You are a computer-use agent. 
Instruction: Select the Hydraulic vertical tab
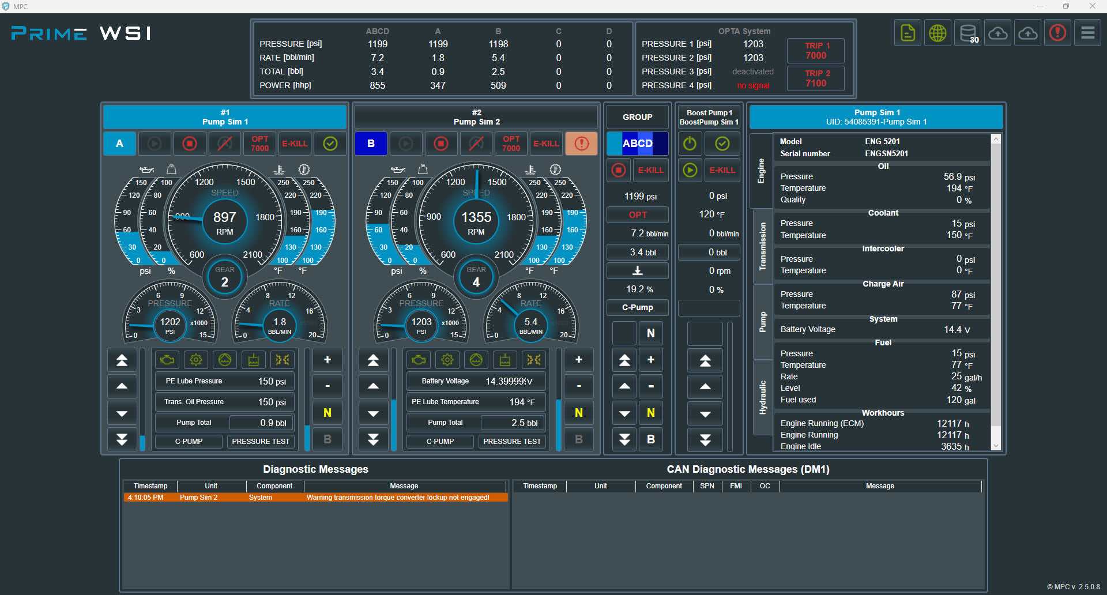763,397
